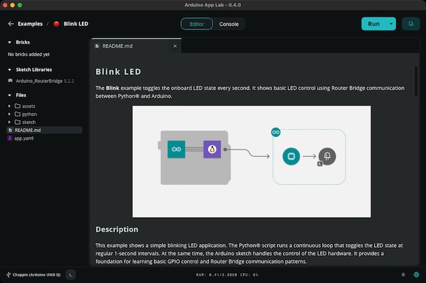Click the notification bell icon
The height and width of the screenshot is (283, 426).
pyautogui.click(x=403, y=274)
